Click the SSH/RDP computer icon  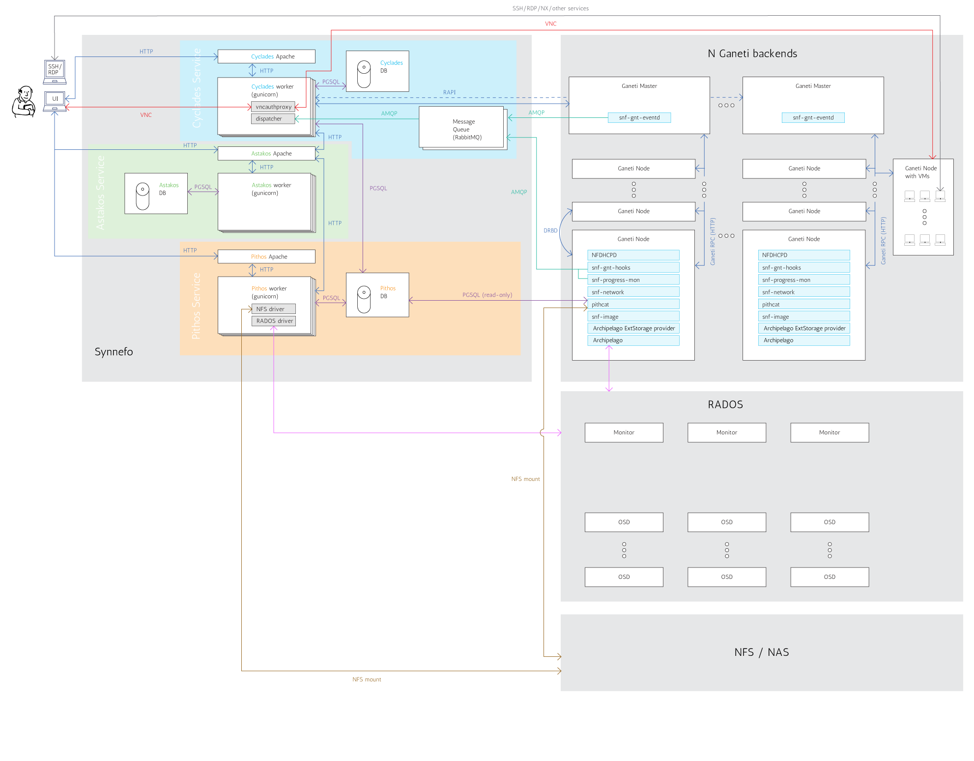[x=55, y=72]
